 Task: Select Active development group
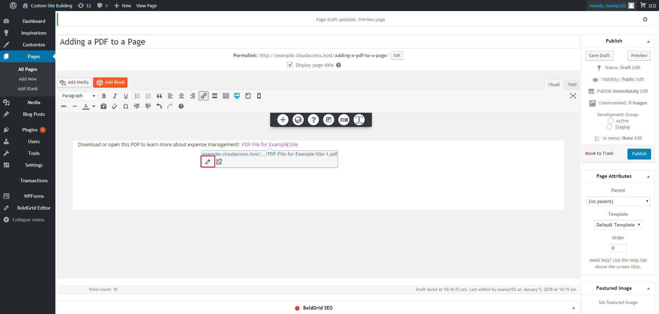(611, 121)
